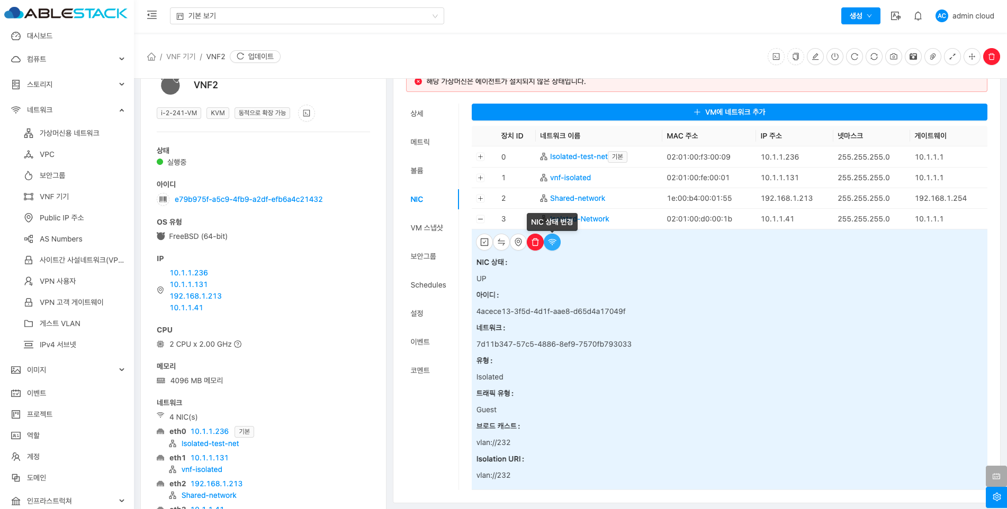1007x509 pixels.
Task: Switch to the 볼륨 tab
Action: 417,171
